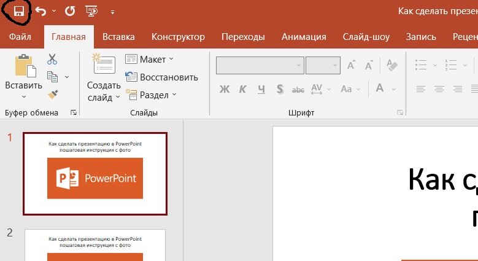Open the Вставка tab
Viewport: 478px width, 261px height.
coord(118,37)
